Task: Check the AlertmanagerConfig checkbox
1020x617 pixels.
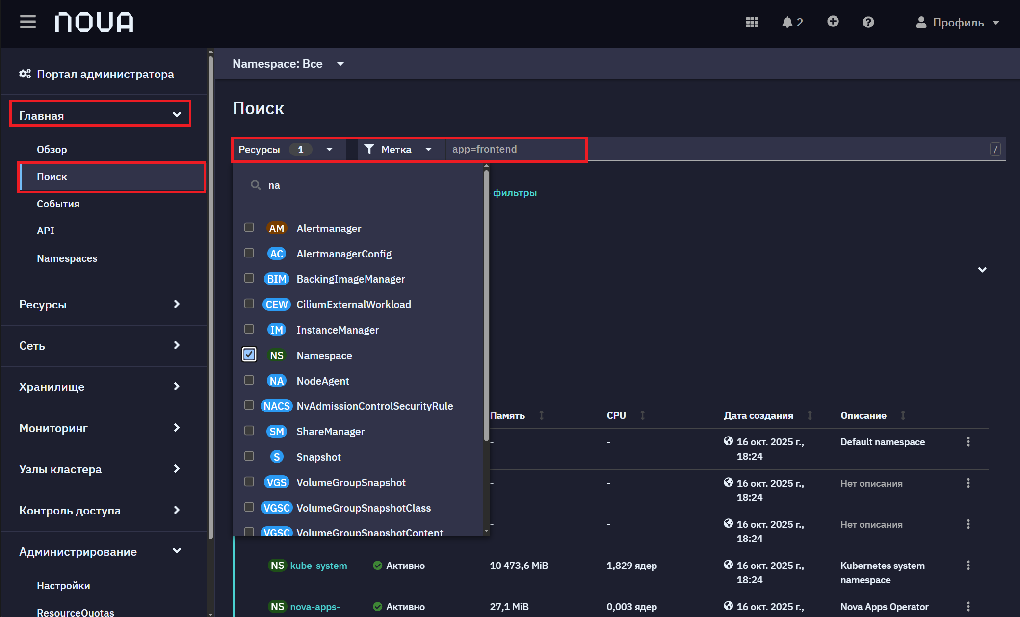Action: [x=249, y=253]
